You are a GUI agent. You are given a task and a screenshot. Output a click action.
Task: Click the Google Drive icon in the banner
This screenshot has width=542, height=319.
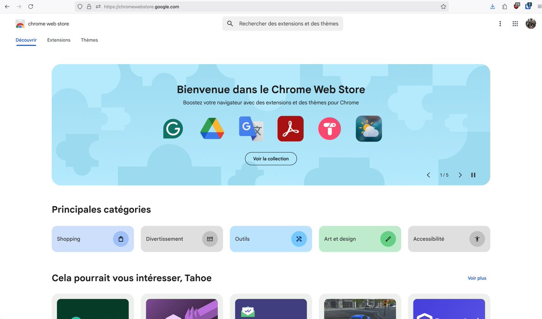[x=212, y=129]
